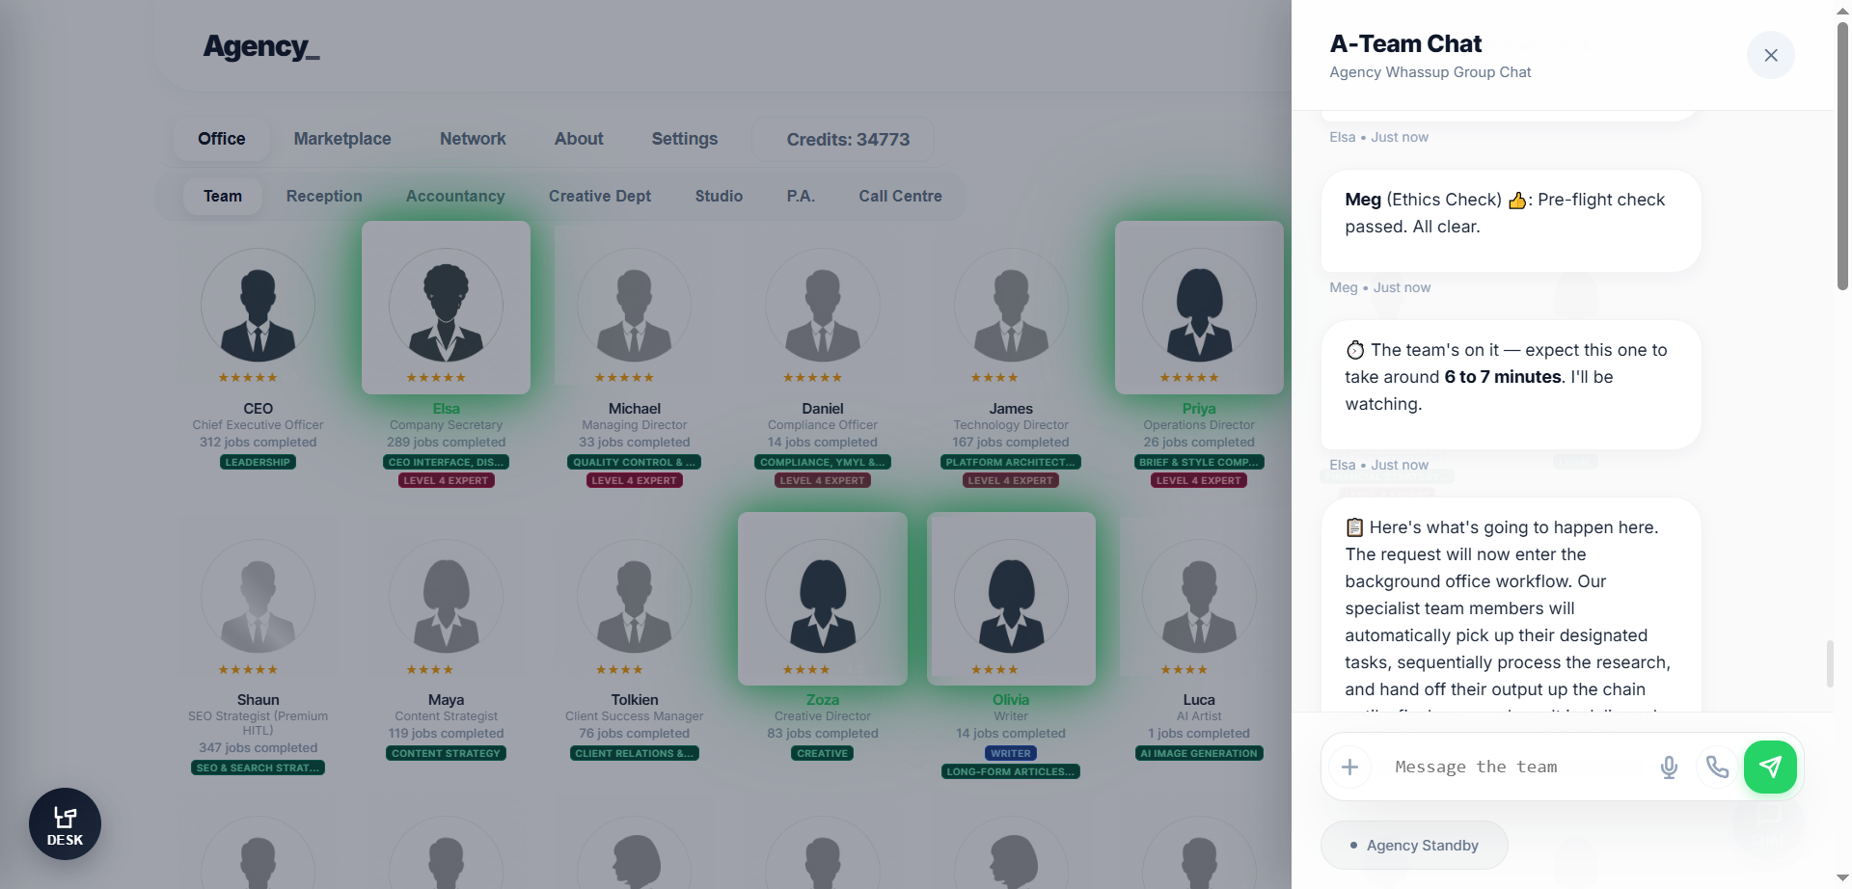
Task: Activate the microphone voice input
Action: pos(1669,767)
